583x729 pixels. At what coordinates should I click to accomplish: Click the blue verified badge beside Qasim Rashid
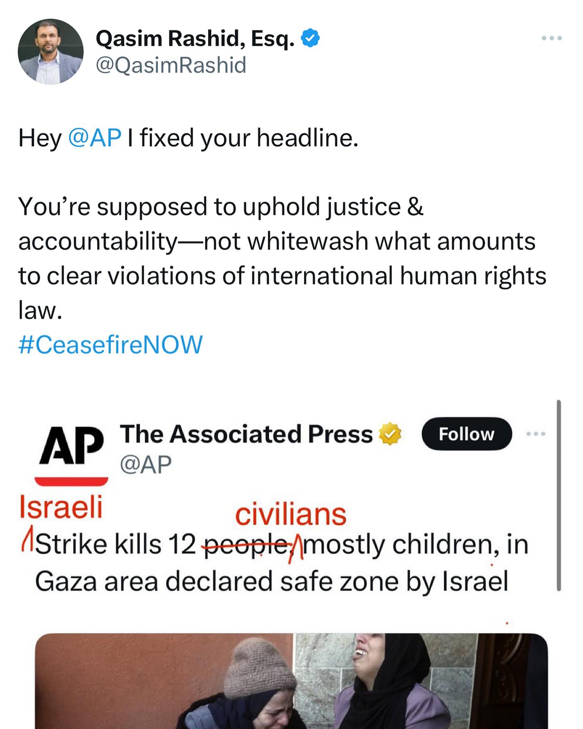click(x=311, y=38)
